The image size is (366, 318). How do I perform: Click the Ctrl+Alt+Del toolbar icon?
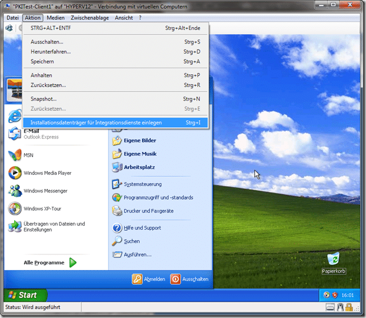9,28
